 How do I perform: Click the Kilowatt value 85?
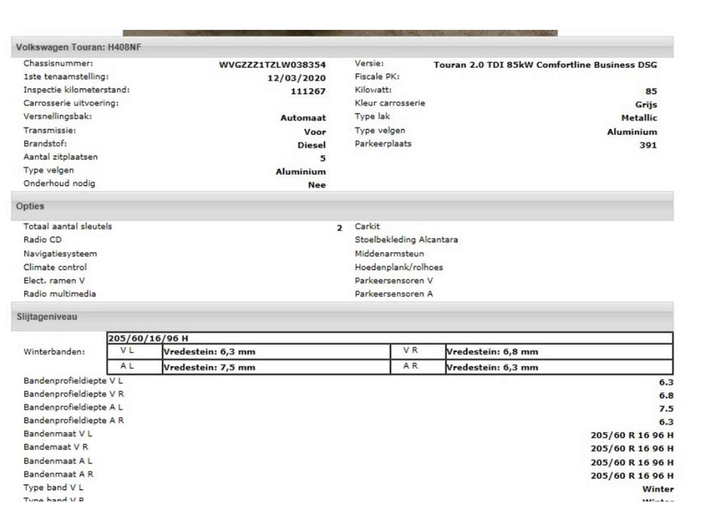click(651, 91)
